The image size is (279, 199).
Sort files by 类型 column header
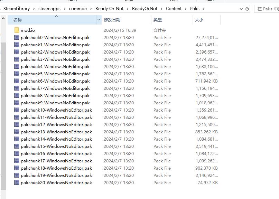click(x=172, y=20)
